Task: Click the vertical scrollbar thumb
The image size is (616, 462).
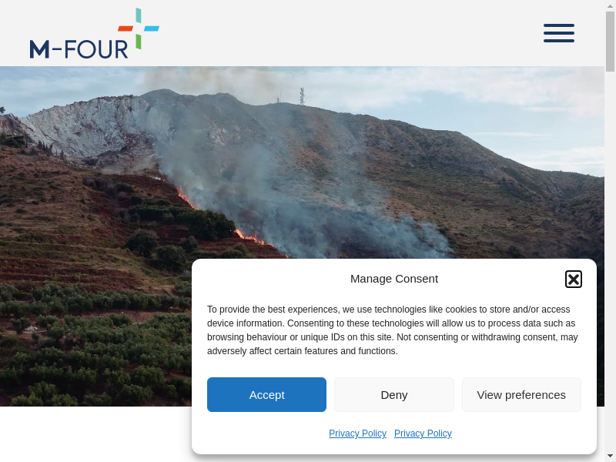Action: pos(610,42)
